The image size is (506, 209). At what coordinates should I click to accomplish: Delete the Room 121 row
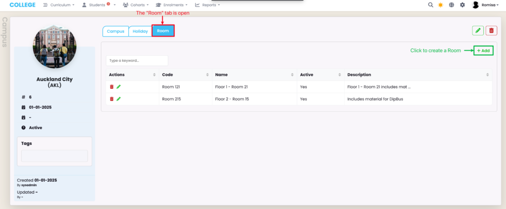112,86
